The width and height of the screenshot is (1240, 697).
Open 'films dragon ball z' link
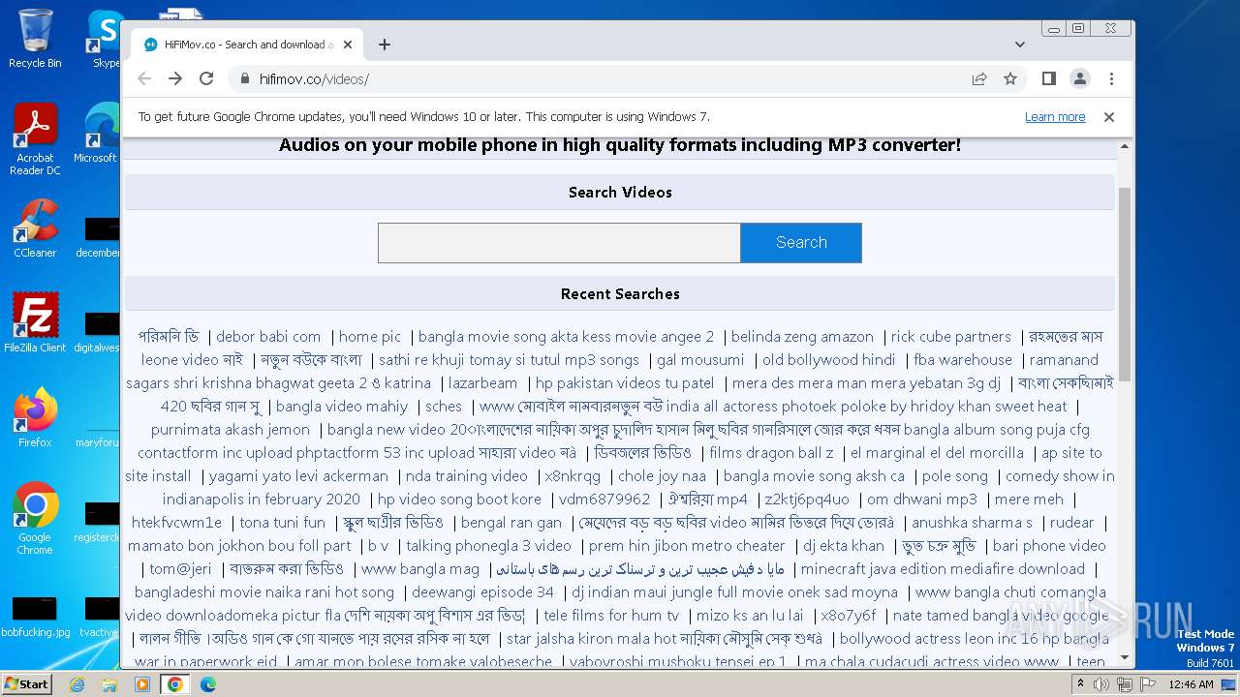pyautogui.click(x=771, y=453)
